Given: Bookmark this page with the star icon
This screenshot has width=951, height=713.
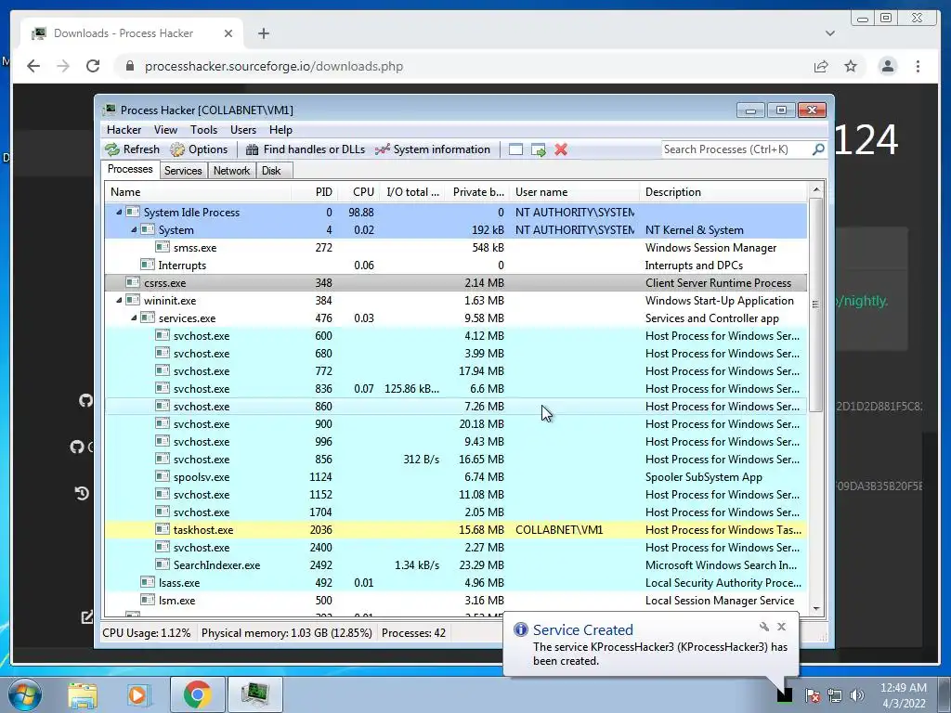Looking at the screenshot, I should coord(851,66).
